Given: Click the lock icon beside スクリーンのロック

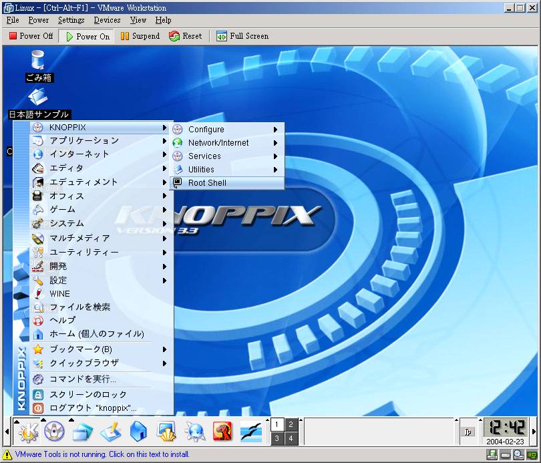Looking at the screenshot, I should click(38, 394).
